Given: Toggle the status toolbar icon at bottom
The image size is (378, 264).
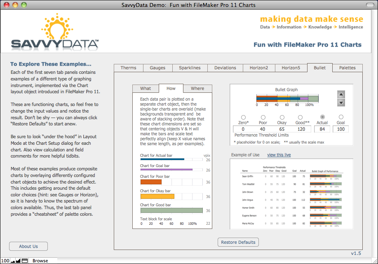Looking at the screenshot, I should coord(25,261).
